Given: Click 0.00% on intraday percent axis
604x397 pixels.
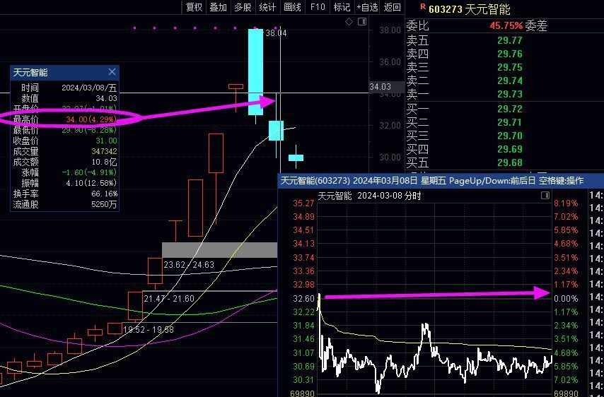Looking at the screenshot, I should 567,299.
